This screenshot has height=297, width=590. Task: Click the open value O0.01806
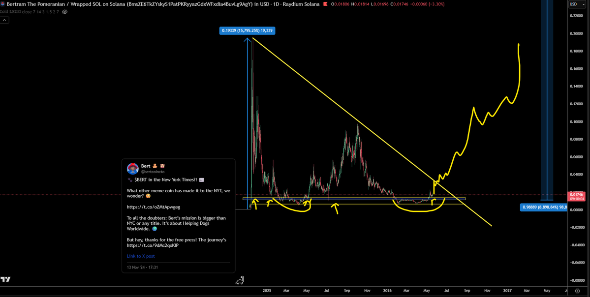coord(340,4)
